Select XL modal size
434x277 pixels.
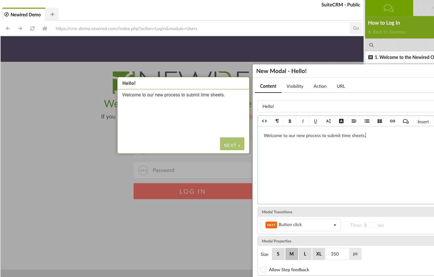point(318,254)
